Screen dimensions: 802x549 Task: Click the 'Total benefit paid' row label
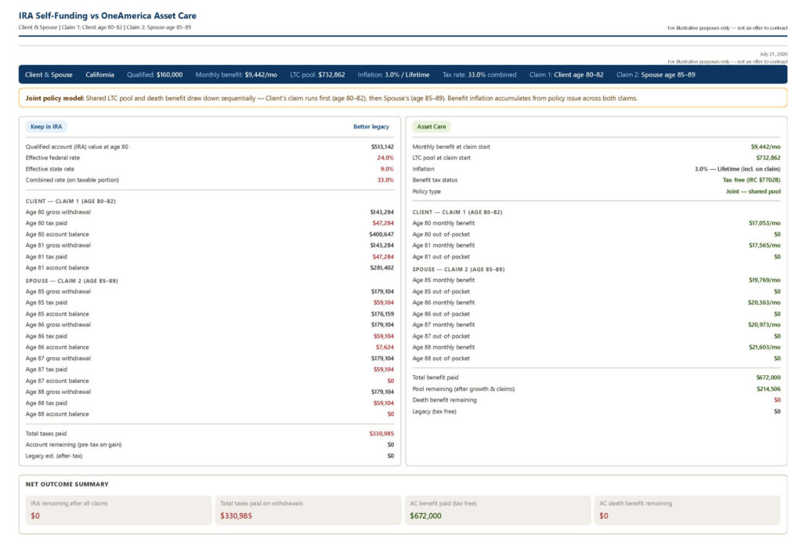coord(435,377)
